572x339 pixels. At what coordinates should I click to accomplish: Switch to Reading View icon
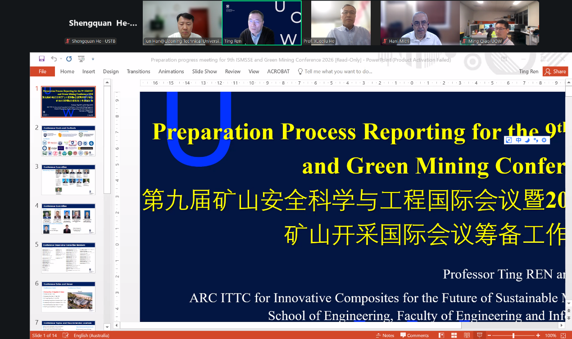467,335
